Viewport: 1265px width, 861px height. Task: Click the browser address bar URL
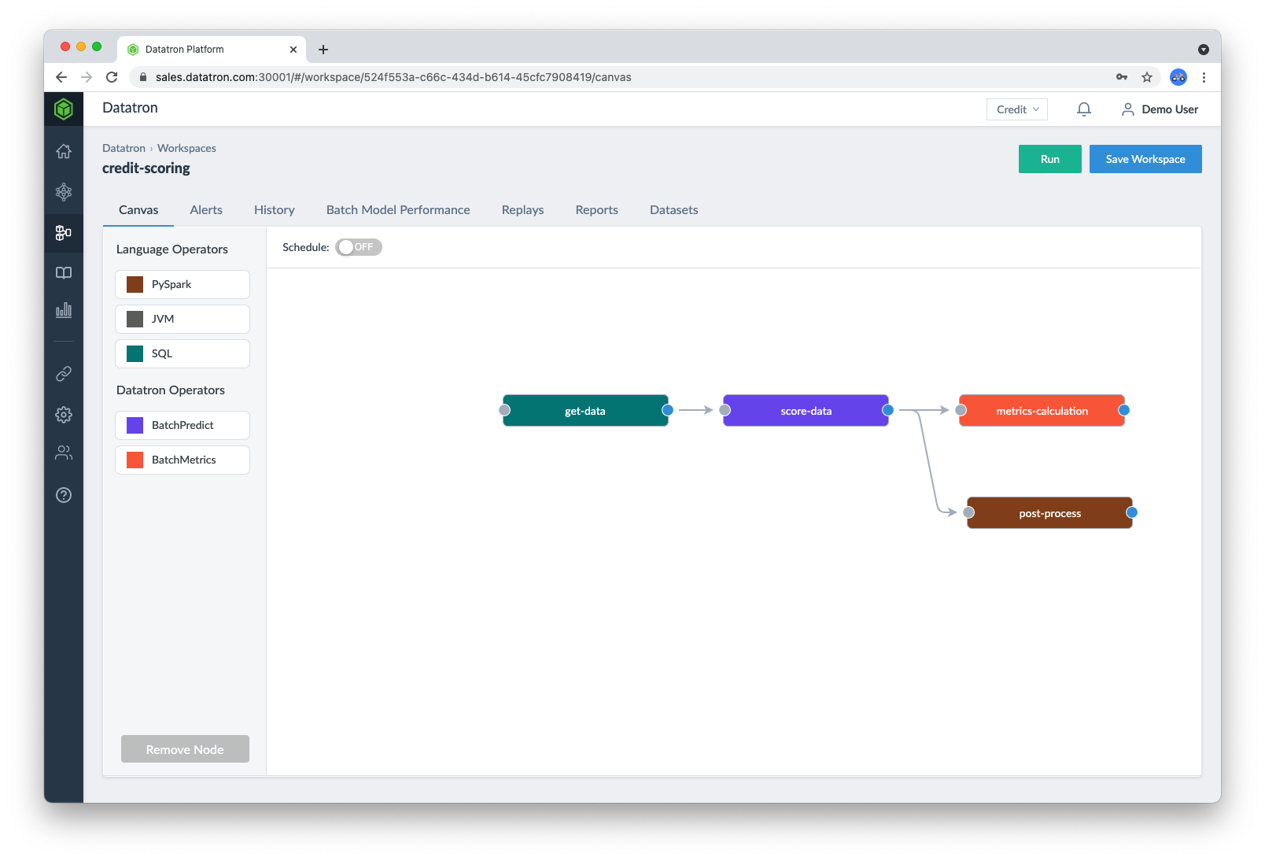393,77
